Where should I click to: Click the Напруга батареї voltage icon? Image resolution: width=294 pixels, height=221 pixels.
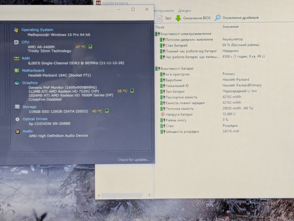(163, 114)
